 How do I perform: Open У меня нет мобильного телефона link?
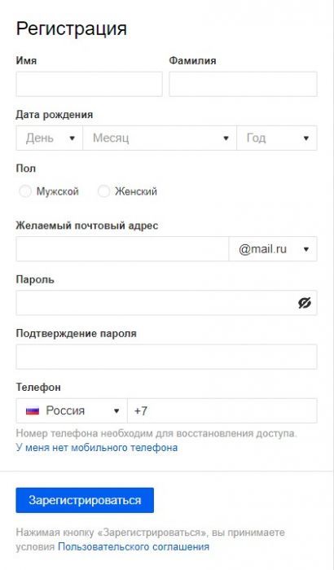[97, 447]
